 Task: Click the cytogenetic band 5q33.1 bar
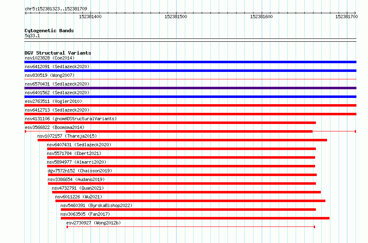tap(190, 40)
